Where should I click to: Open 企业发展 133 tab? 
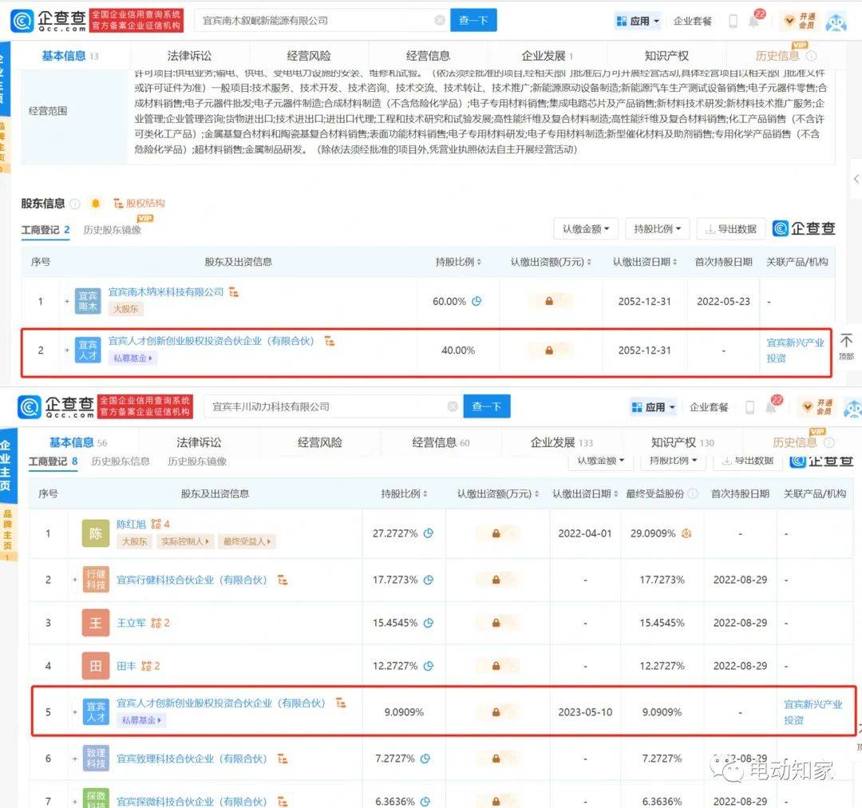click(562, 442)
